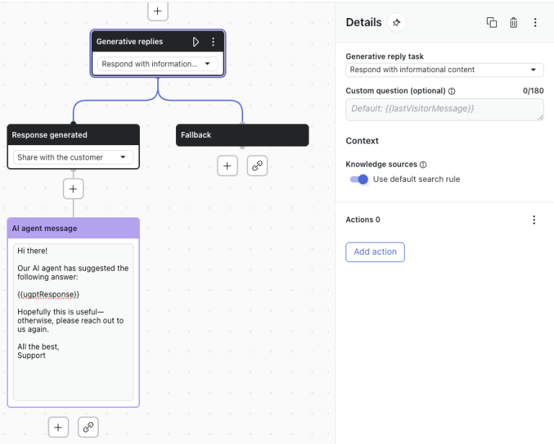554x444 pixels.
Task: Open the Details panel more options menu
Action: (x=535, y=22)
